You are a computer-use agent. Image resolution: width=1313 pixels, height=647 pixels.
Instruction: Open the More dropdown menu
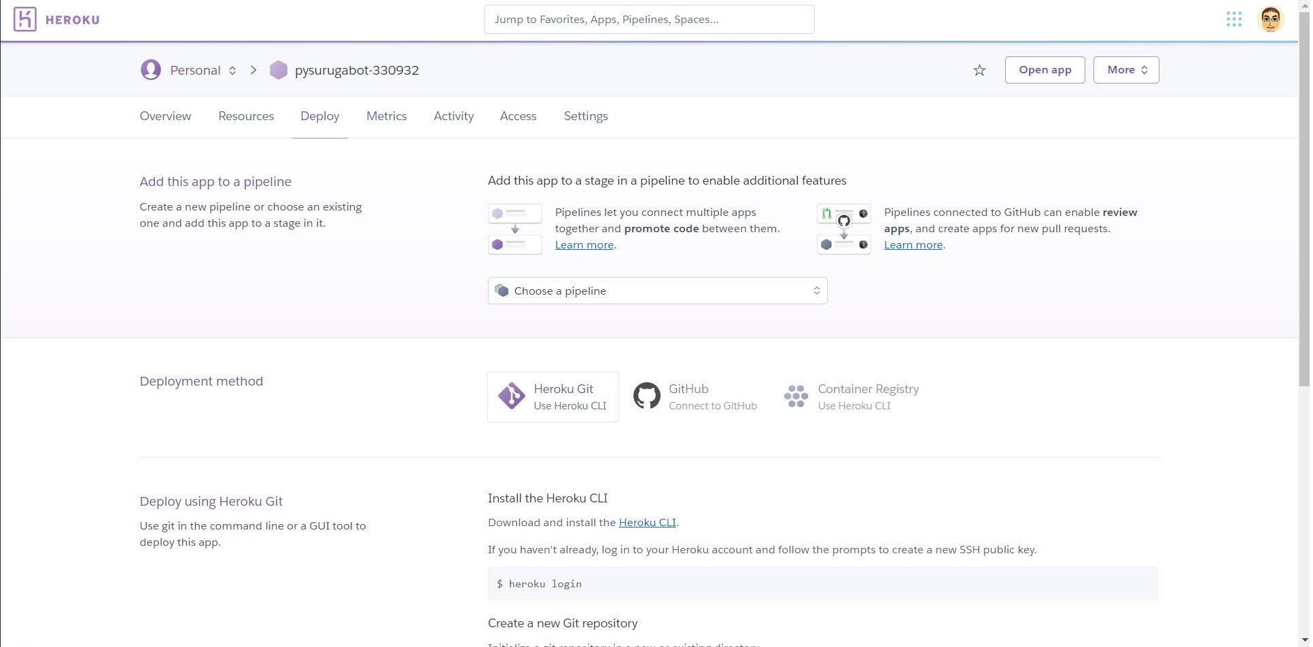[1125, 70]
